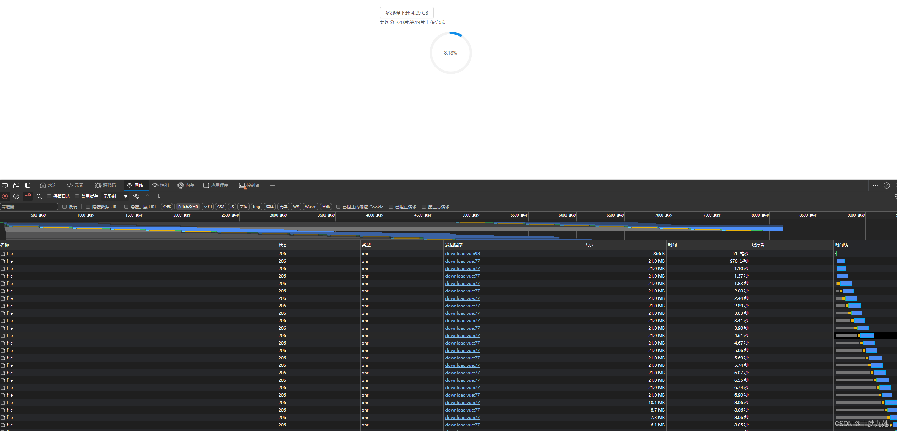
Task: Switch to the 性能 tab
Action: pos(160,185)
